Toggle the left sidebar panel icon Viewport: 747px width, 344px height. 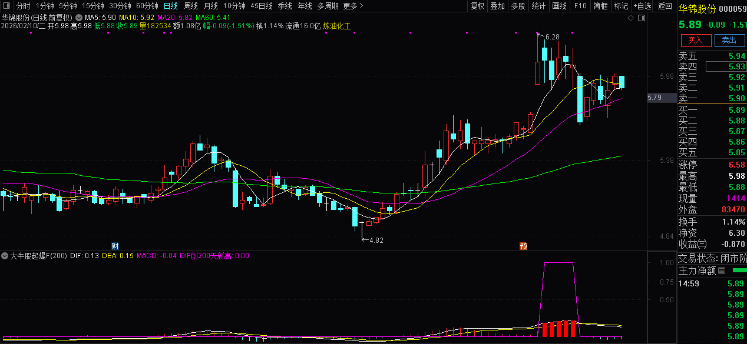point(6,6)
